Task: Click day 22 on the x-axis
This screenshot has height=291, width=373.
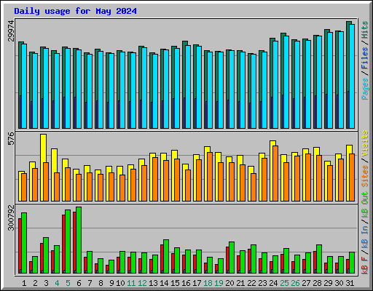Action: pos(251,283)
